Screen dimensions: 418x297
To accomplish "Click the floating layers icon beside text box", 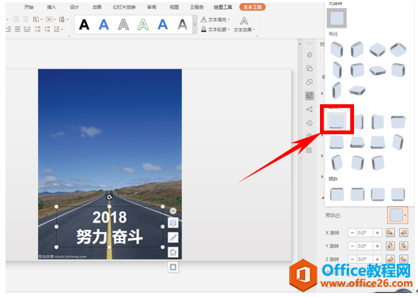I will 173,223.
